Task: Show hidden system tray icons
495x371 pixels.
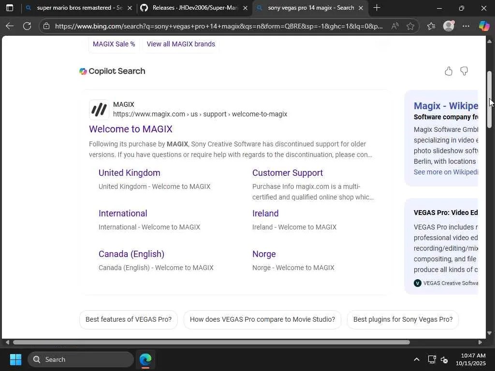Action: pos(416,359)
